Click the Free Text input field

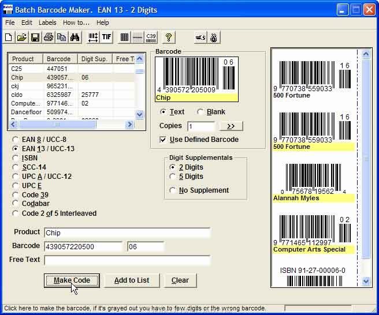coord(127,261)
